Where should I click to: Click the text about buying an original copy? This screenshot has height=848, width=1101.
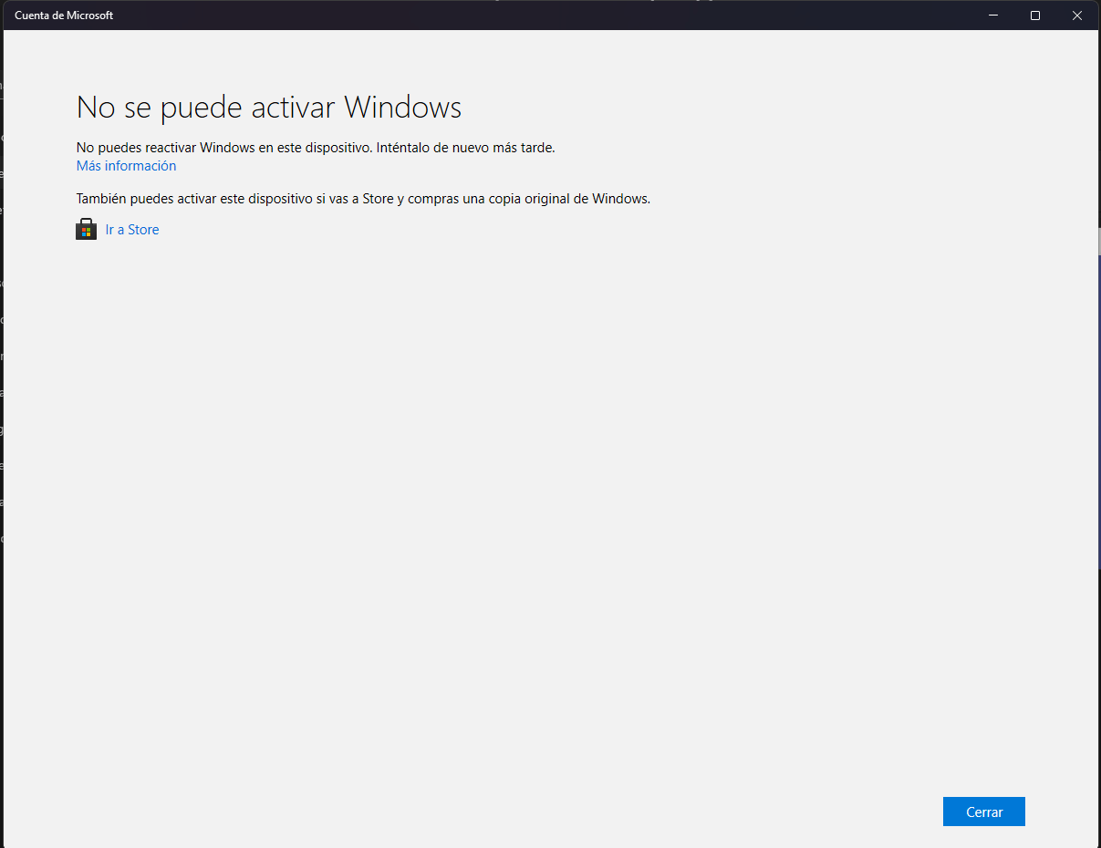(x=363, y=198)
